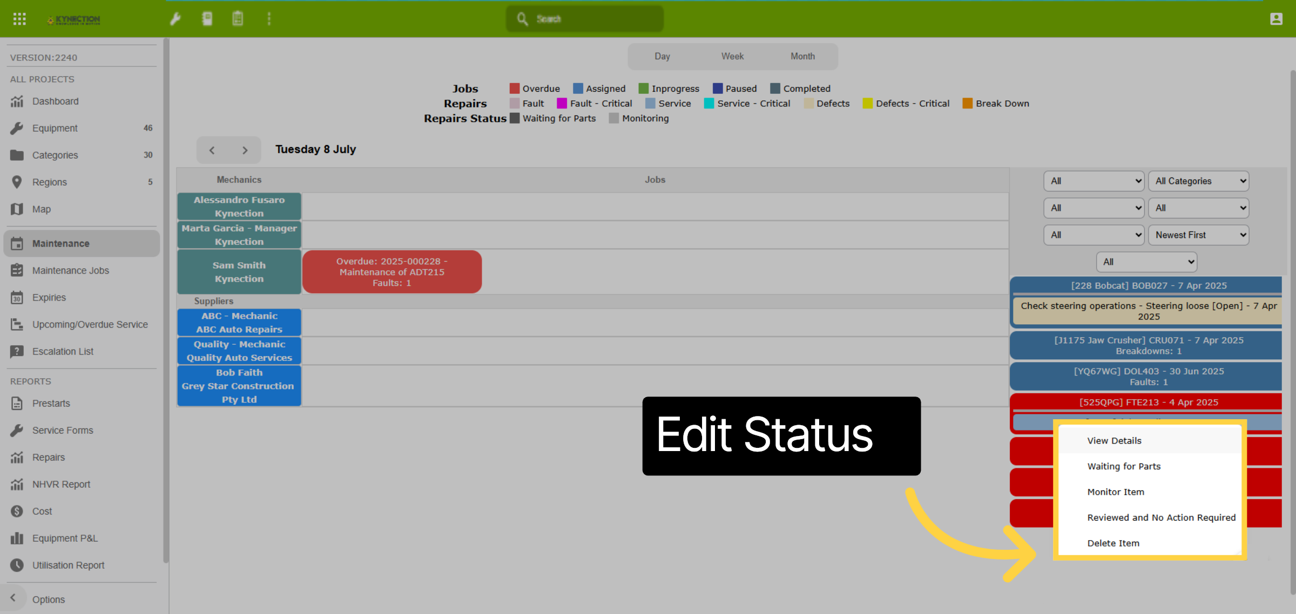The width and height of the screenshot is (1296, 614).
Task: Click the Equipment P&L bar chart icon
Action: click(17, 538)
